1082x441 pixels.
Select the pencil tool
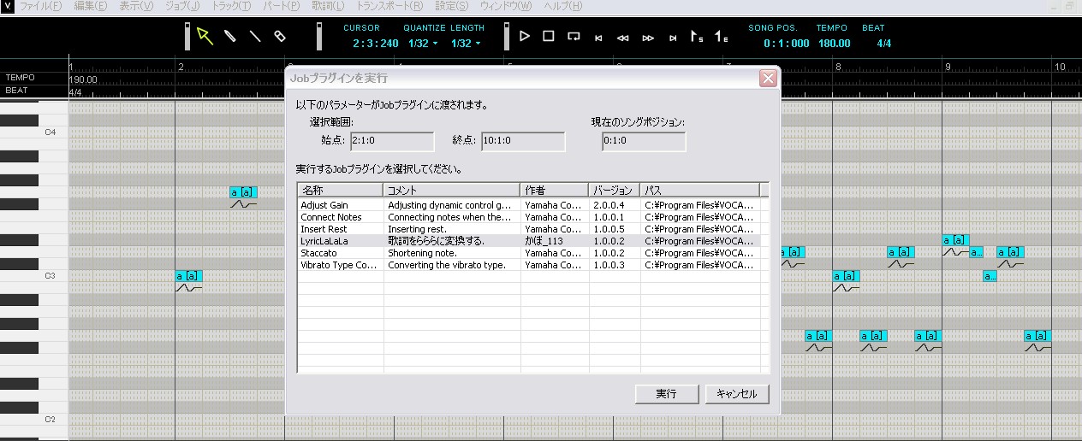(230, 36)
